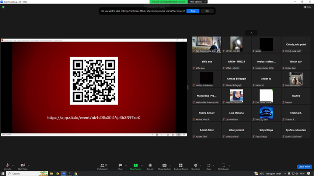Select alifia ana participant tile

(207, 62)
